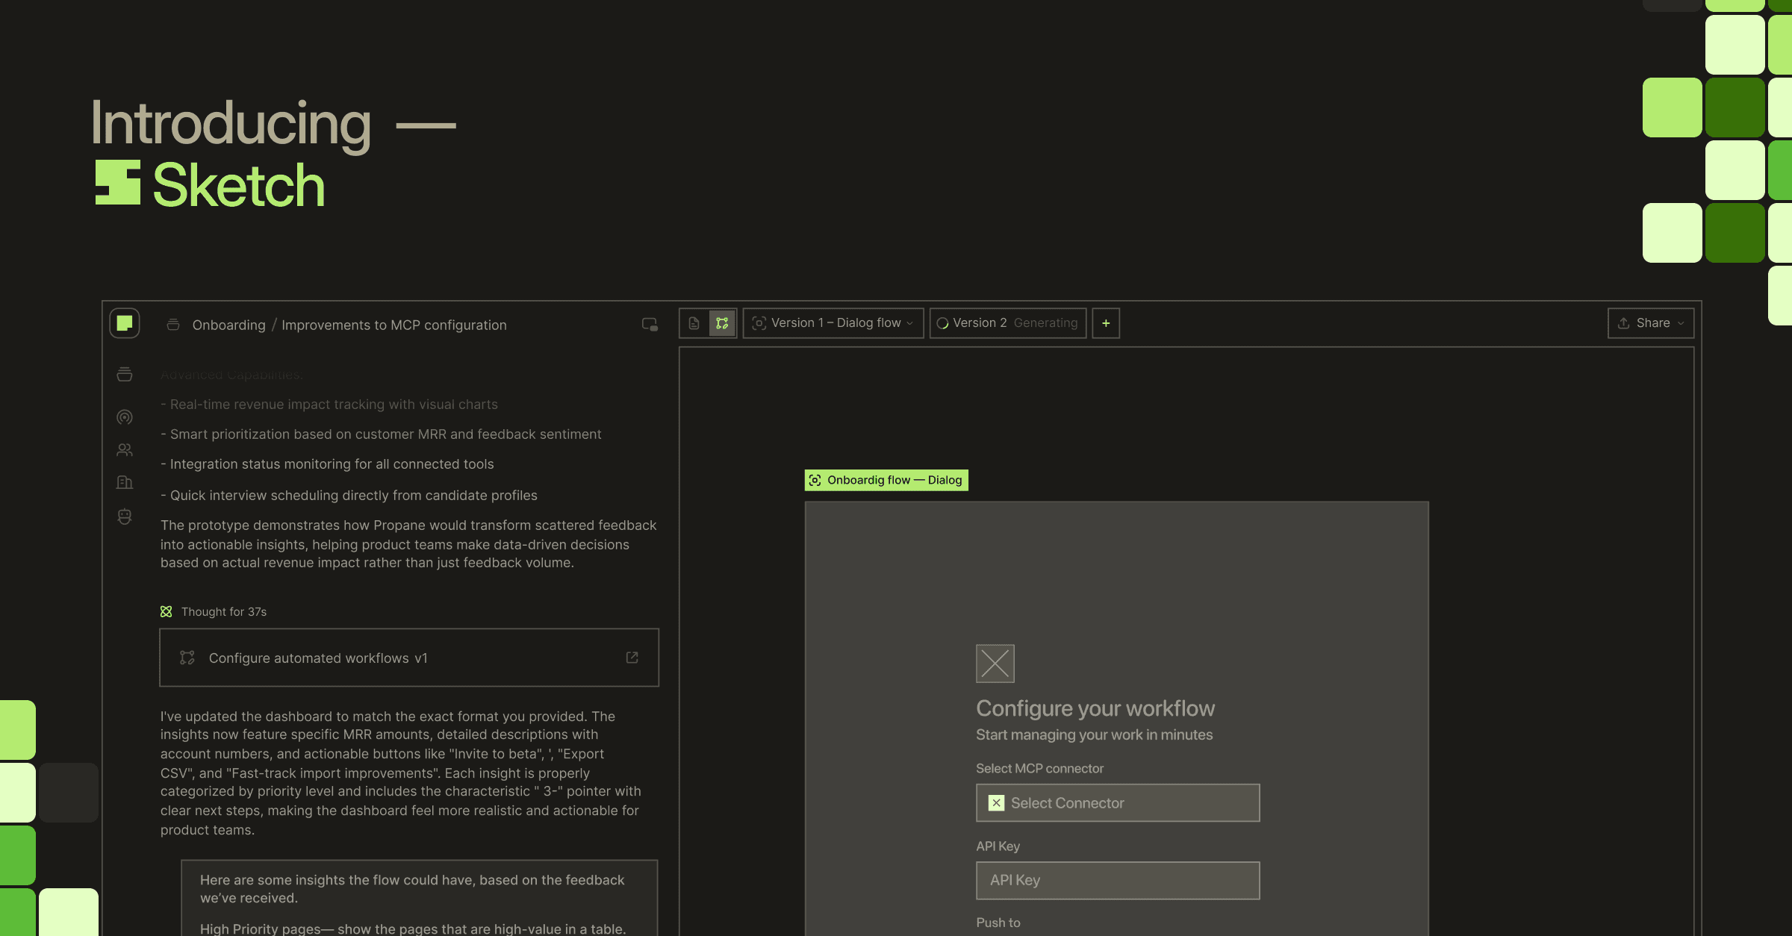The width and height of the screenshot is (1792, 936).
Task: Open the signal broadcast icon in sidebar
Action: 125,417
